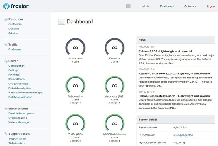The width and height of the screenshot is (218, 146).
Task: Open System-logging
Action: (x=18, y=118)
